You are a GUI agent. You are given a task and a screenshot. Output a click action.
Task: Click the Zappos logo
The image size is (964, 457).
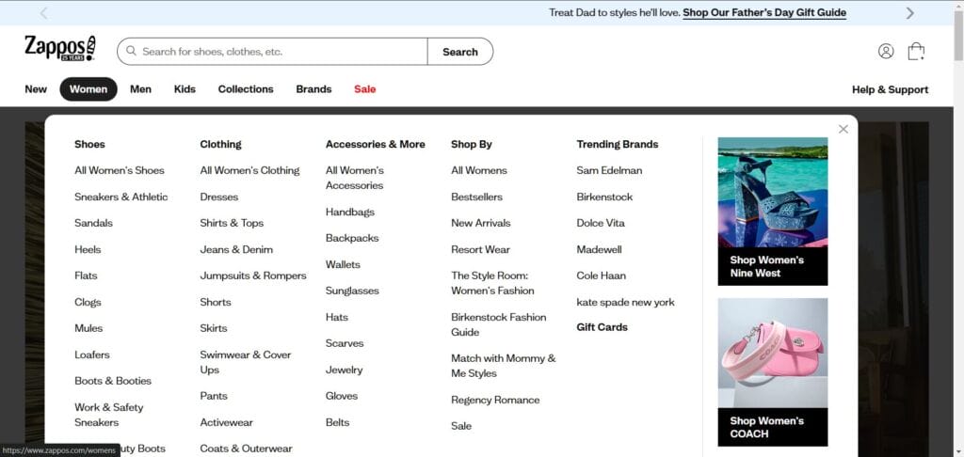[x=60, y=49]
